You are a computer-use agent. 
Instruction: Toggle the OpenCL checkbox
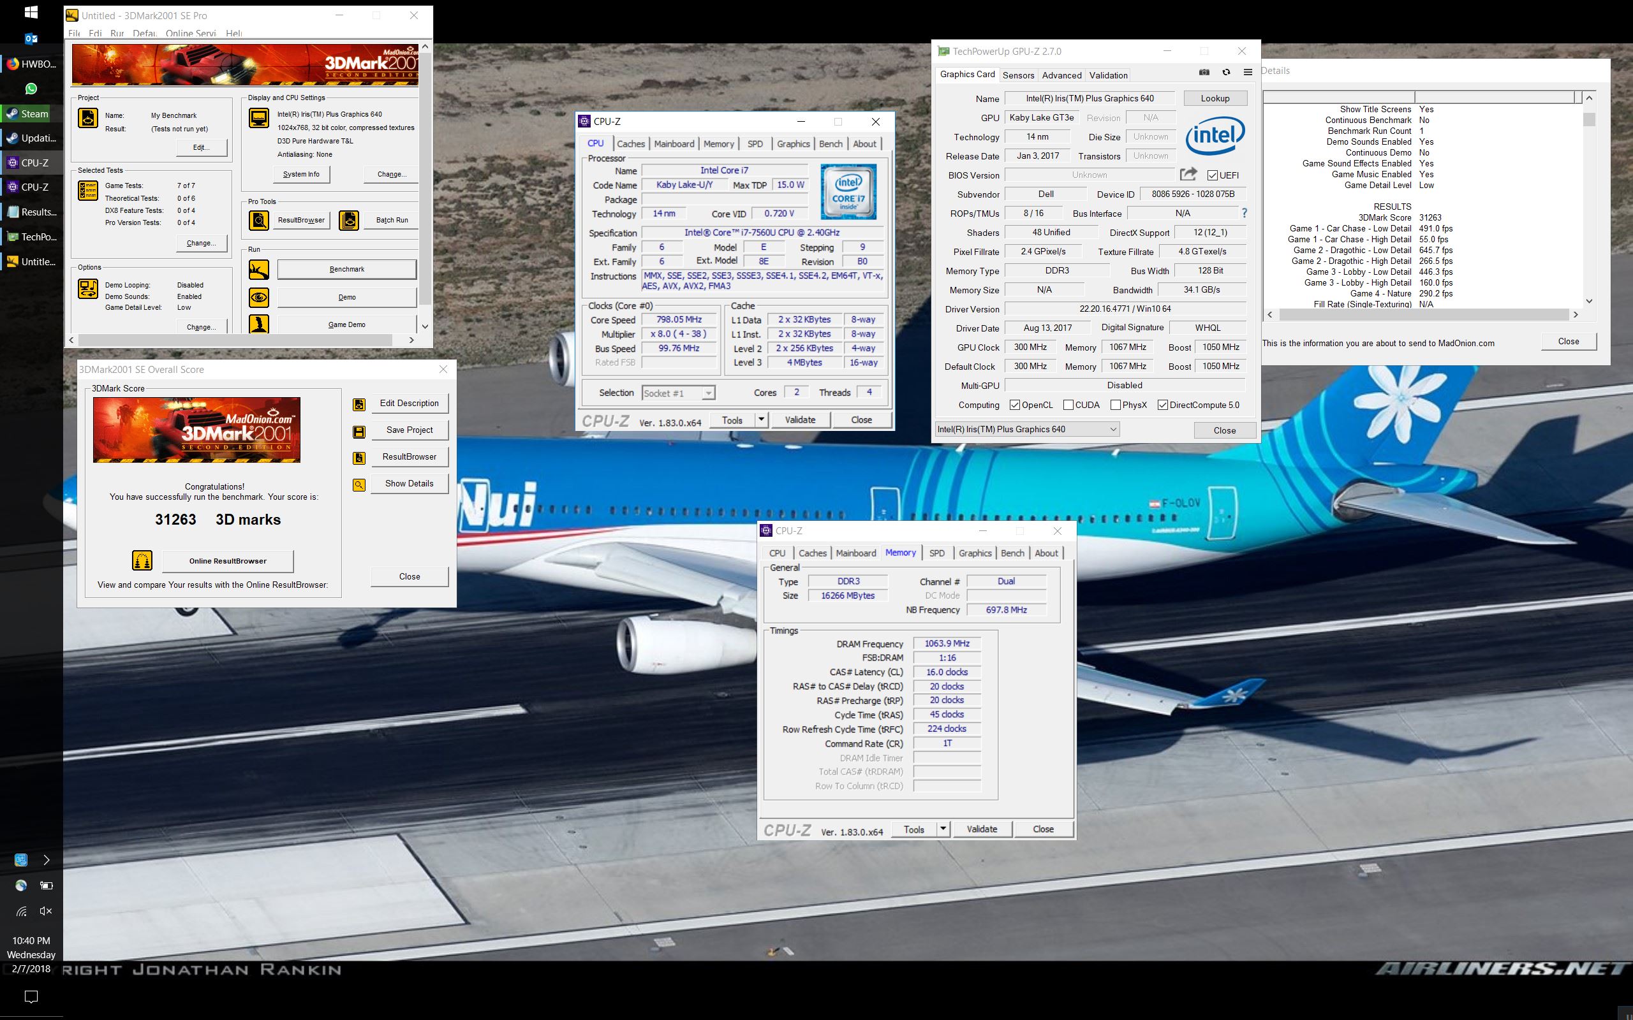(x=1014, y=405)
